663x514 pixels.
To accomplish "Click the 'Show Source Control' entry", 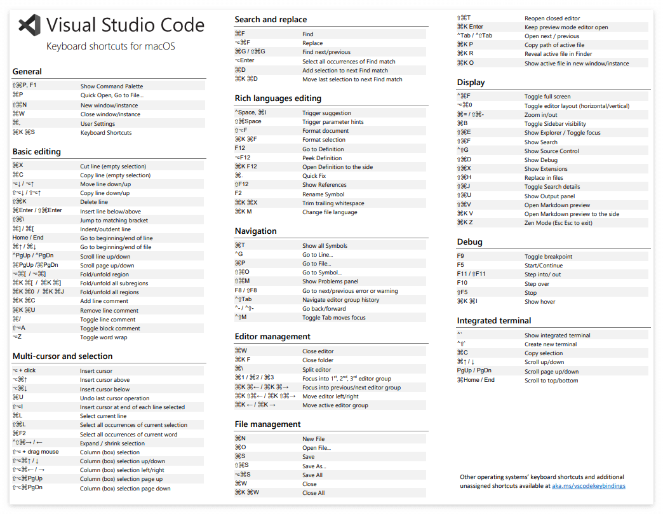I will point(551,151).
